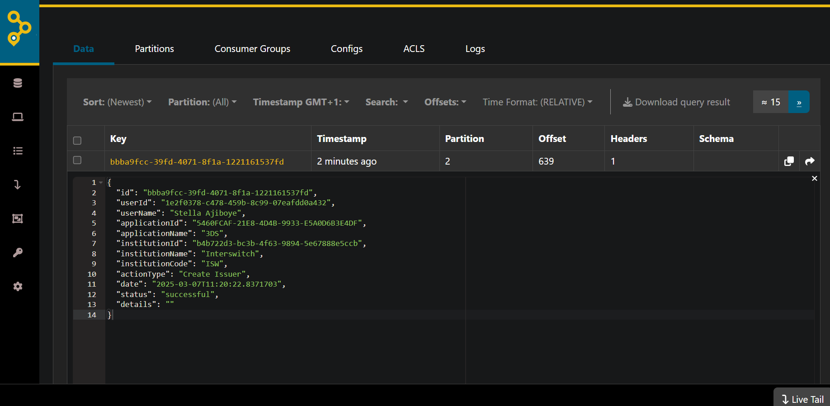Viewport: 830px width, 406px height.
Task: Click the share arrow icon in the row
Action: [x=810, y=161]
